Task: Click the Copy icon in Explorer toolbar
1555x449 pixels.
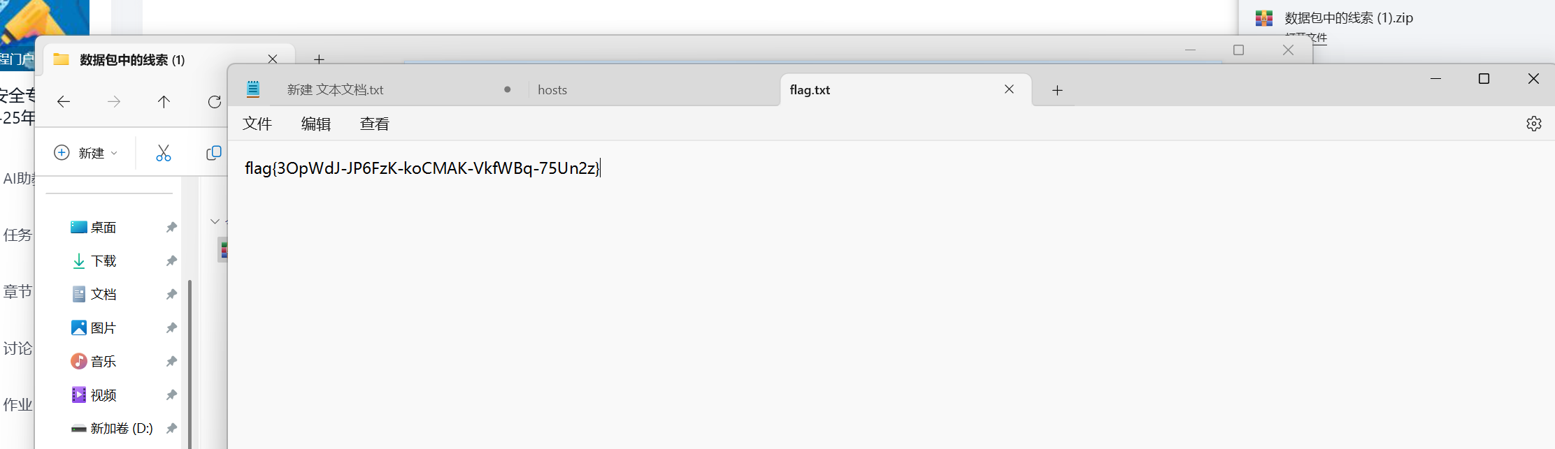Action: point(214,153)
